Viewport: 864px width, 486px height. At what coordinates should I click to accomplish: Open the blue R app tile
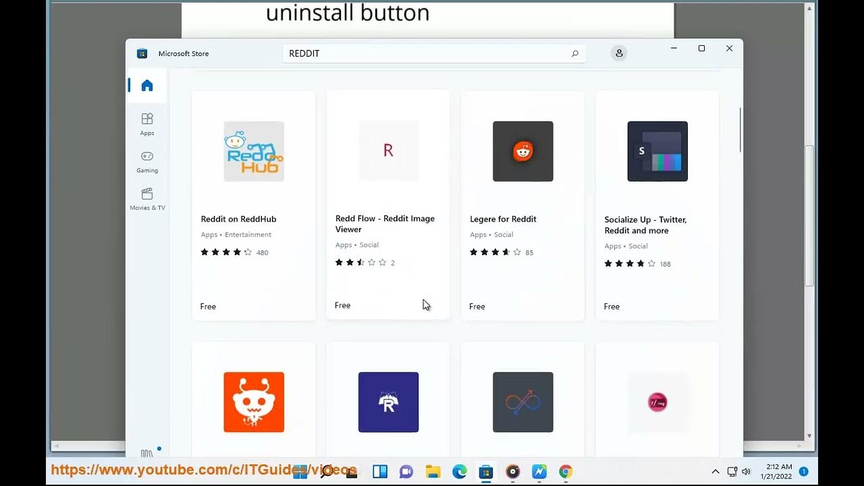(x=388, y=402)
